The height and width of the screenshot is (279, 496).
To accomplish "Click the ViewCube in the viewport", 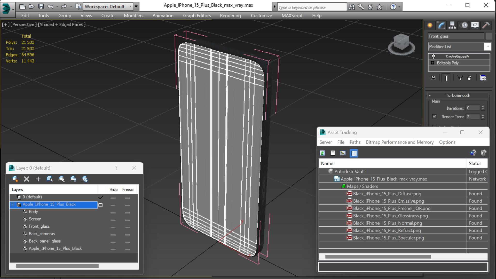I will [x=401, y=44].
